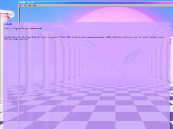Open the File menu
Image resolution: width=173 pixels, height=129 pixels.
pyautogui.click(x=21, y=5)
